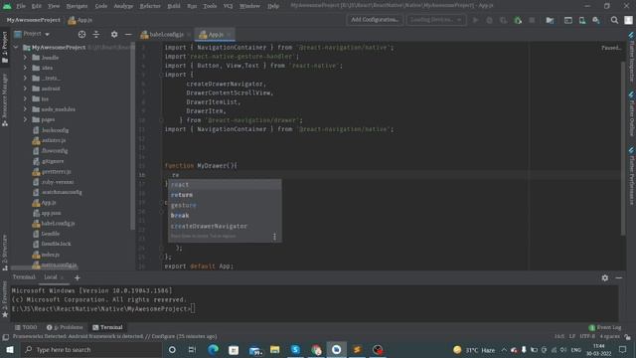Open Project Structure folder icon

click(550, 20)
